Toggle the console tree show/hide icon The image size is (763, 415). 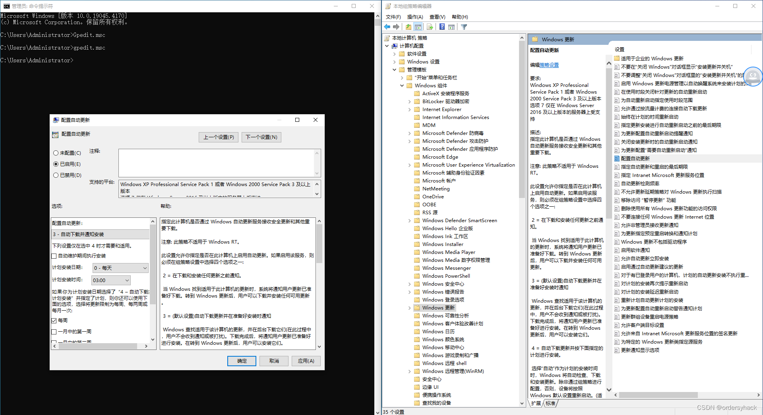(x=418, y=27)
